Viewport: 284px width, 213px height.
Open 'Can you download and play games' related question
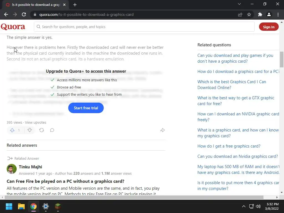[235, 58]
